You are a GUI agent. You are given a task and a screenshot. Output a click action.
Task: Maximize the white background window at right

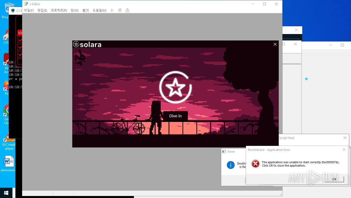pyautogui.click(x=342, y=45)
